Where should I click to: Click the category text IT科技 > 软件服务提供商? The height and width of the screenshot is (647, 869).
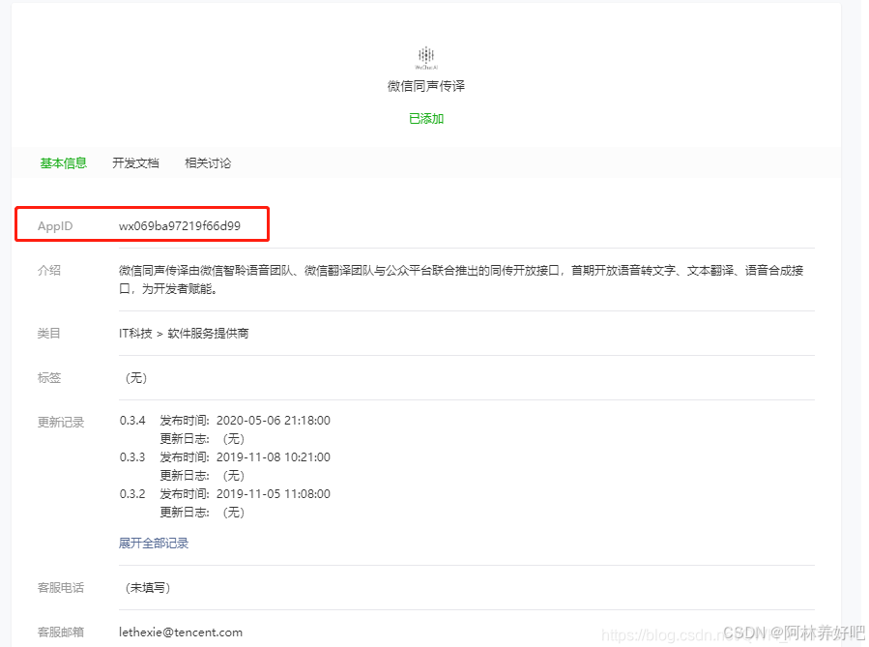(184, 334)
